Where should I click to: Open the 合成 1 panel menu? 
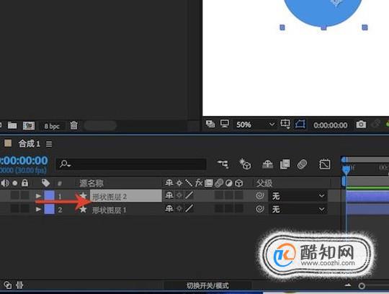pos(49,144)
